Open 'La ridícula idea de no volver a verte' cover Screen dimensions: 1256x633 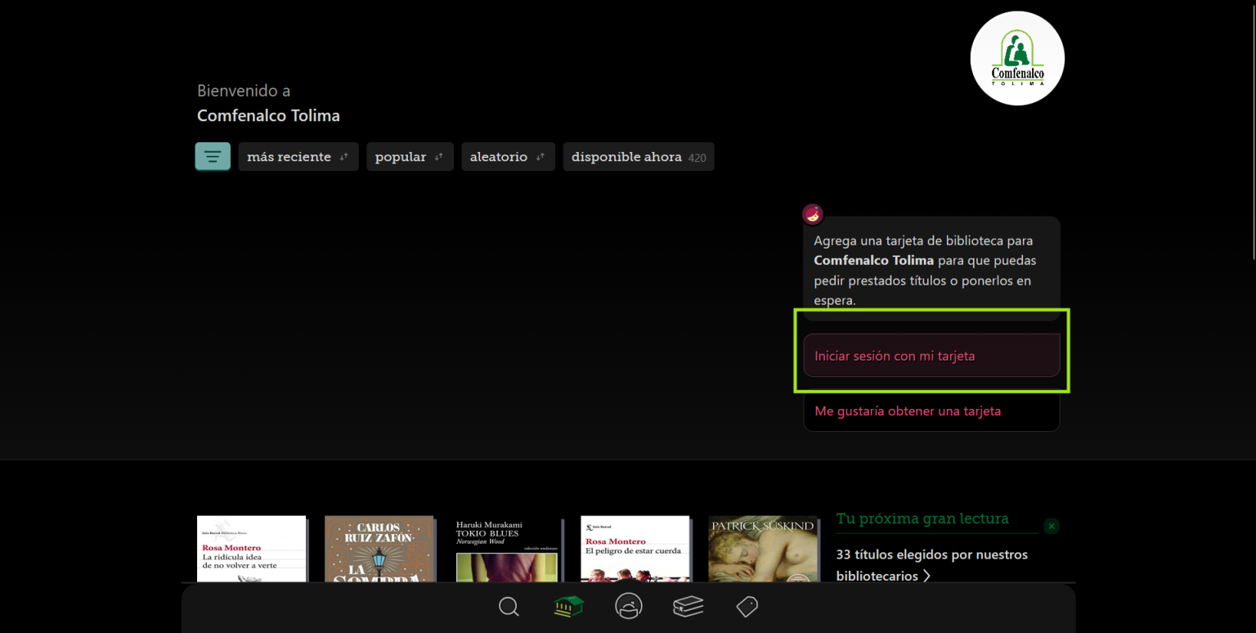(x=252, y=549)
